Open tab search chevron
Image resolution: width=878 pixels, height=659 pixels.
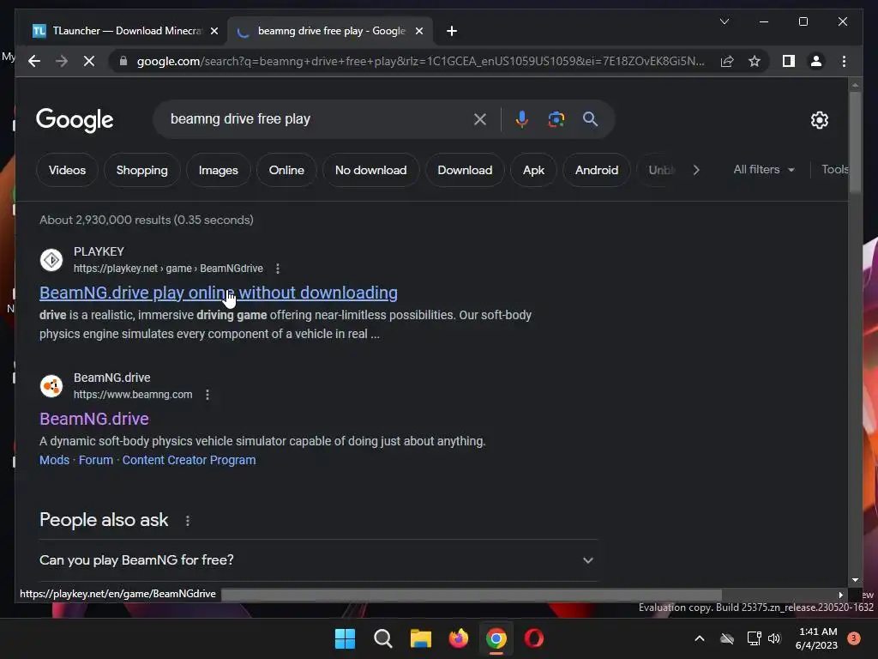coord(724,21)
